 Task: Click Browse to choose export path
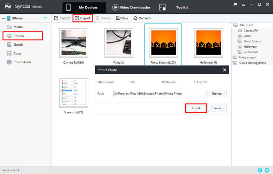click(x=217, y=94)
